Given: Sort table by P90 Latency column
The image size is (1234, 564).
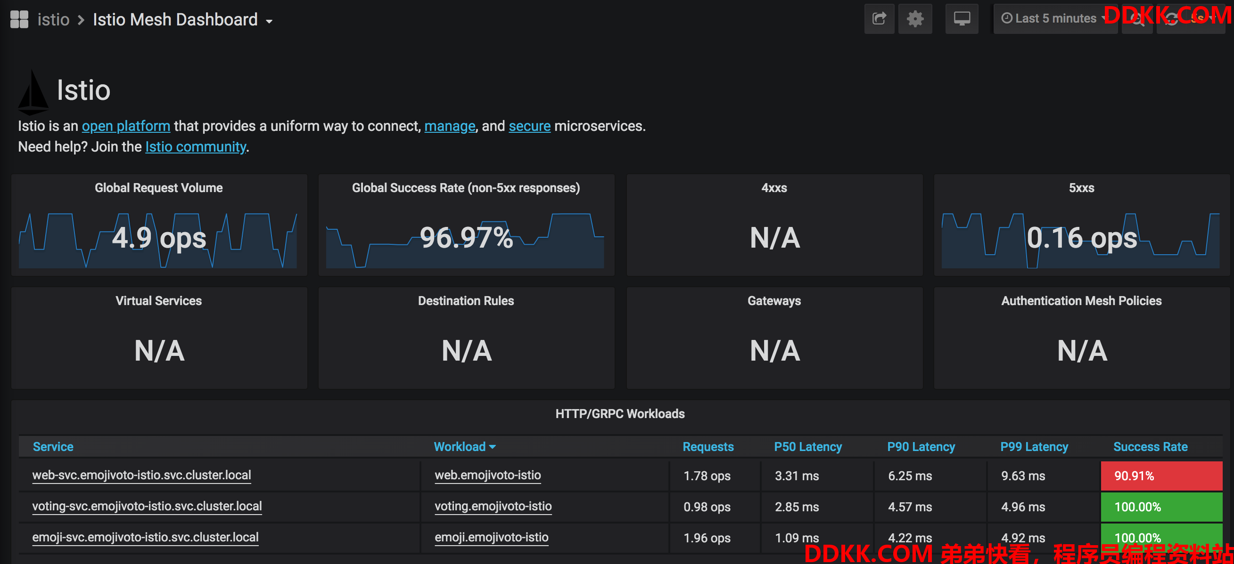Looking at the screenshot, I should pos(921,447).
